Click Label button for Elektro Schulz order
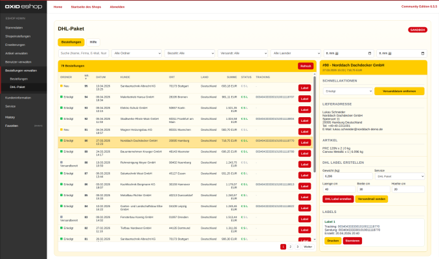The height and width of the screenshot is (259, 439). 304,110
